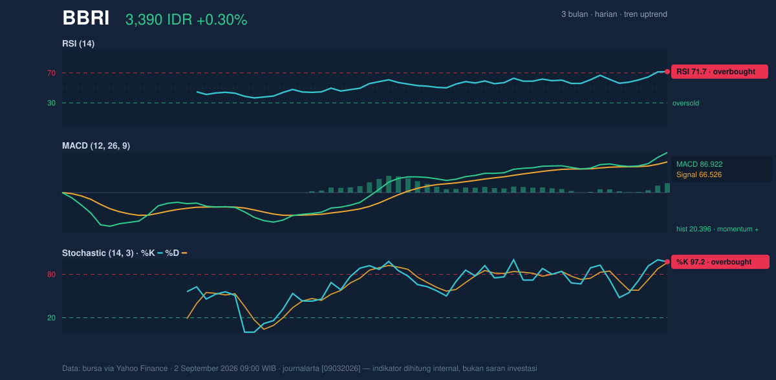The height and width of the screenshot is (380, 776).
Task: Click the red Stochastic endpoint dot
Action: tap(667, 262)
